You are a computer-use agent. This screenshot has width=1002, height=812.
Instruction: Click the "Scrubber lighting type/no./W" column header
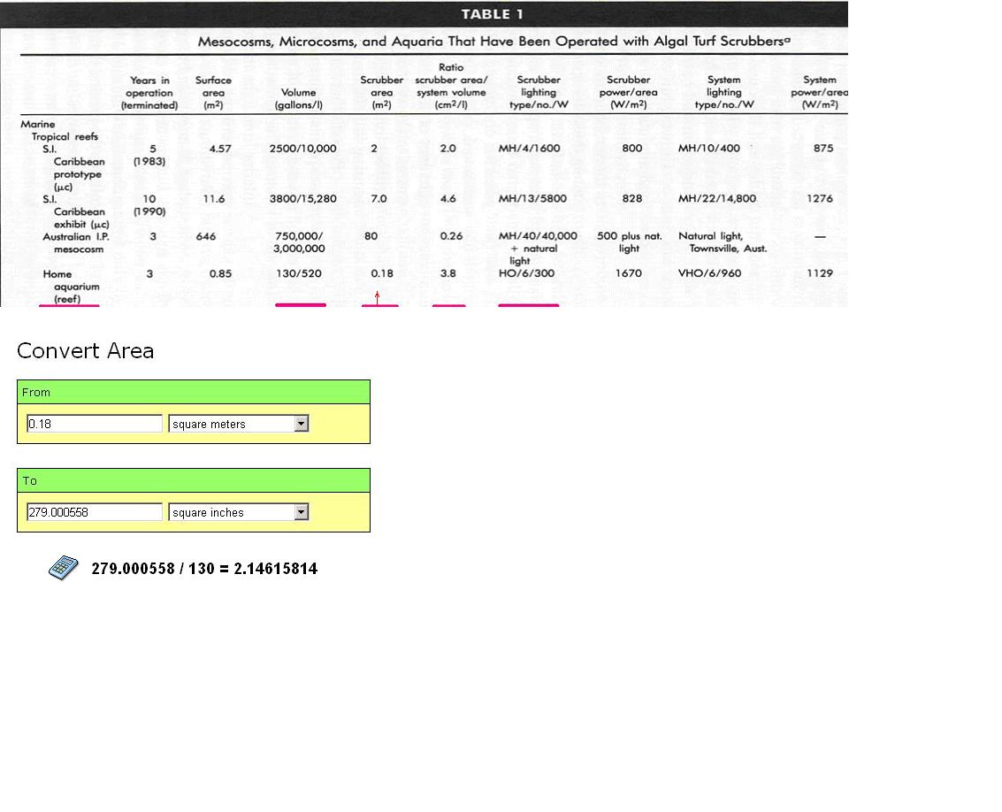pyautogui.click(x=538, y=92)
